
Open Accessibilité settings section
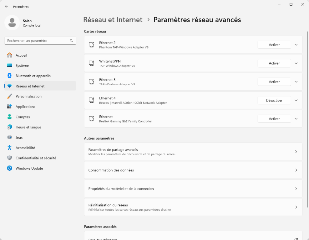[x=40, y=148]
